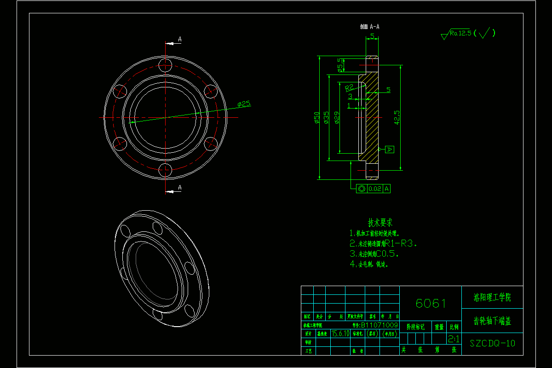Select the '审核' row label

pos(308,342)
